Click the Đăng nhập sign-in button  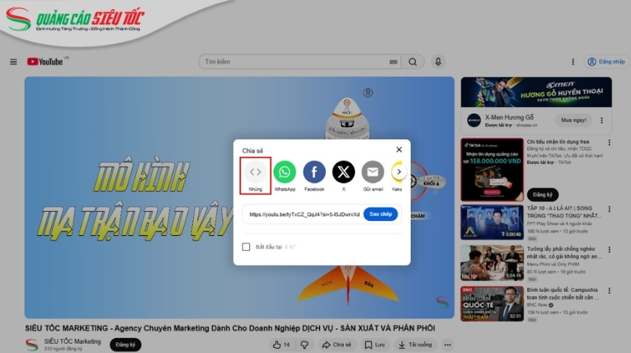[606, 62]
